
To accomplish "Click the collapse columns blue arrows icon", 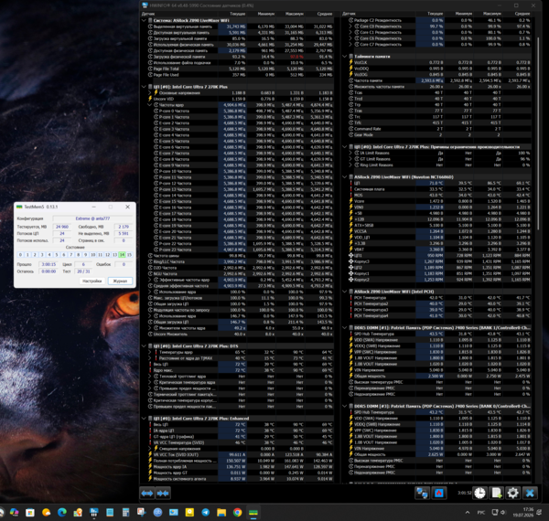I will 163,494.
